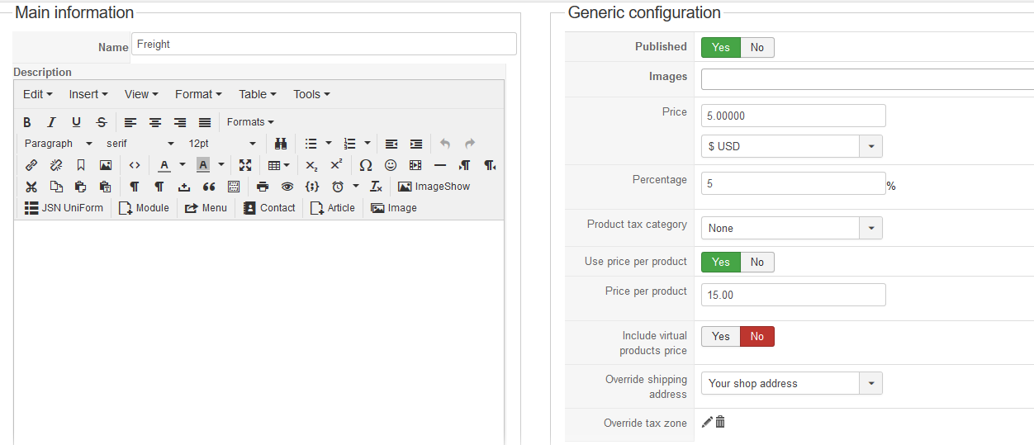Open the find and replace binoculars icon

coord(281,144)
